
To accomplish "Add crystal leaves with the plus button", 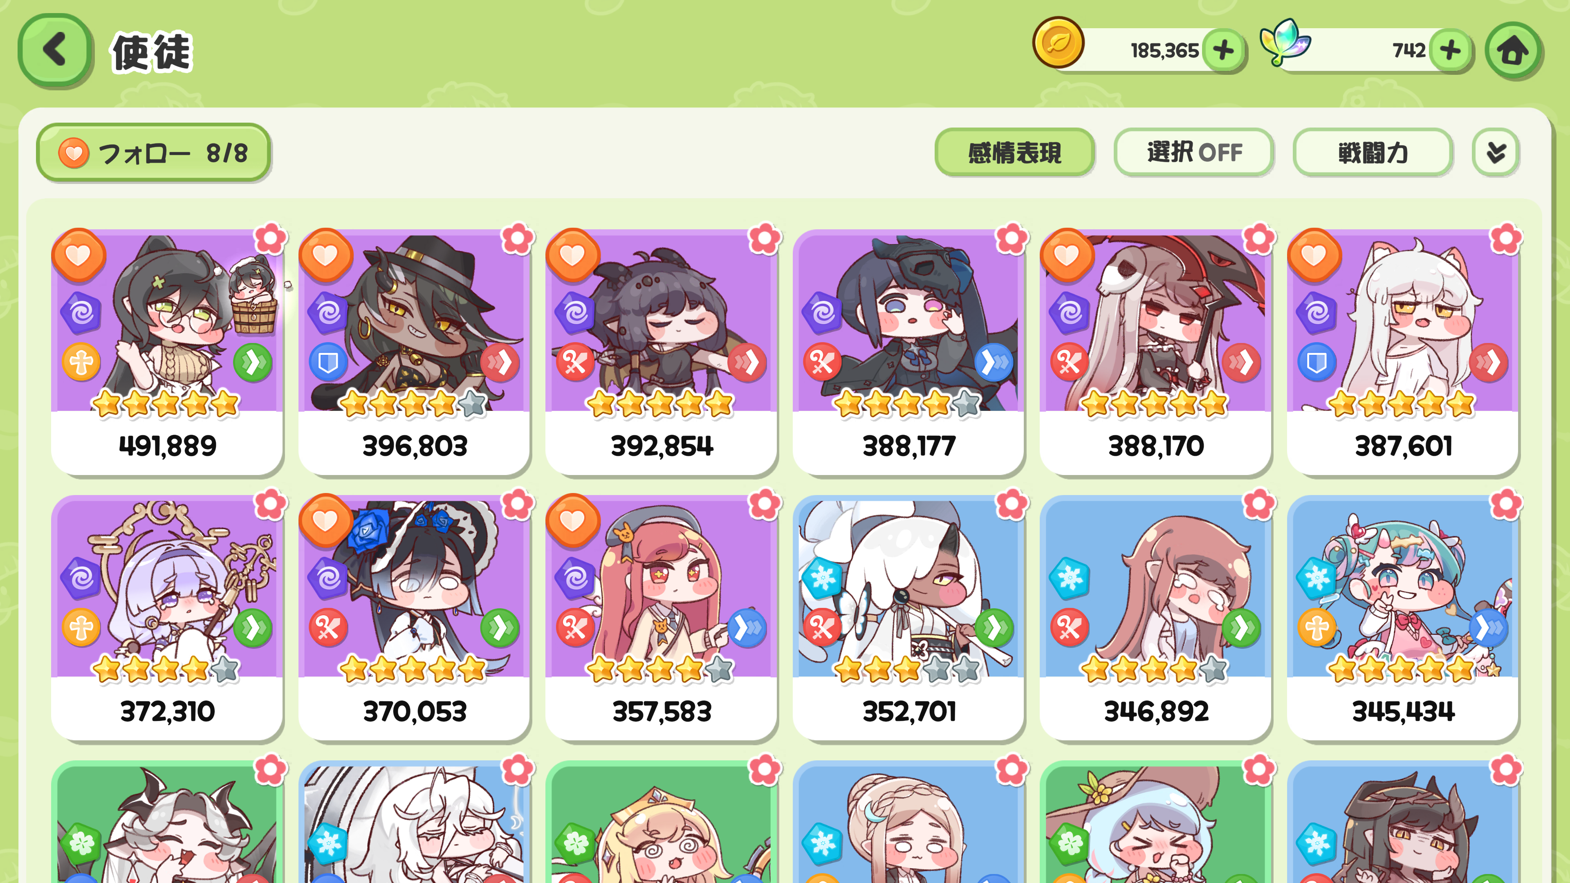I will point(1451,50).
